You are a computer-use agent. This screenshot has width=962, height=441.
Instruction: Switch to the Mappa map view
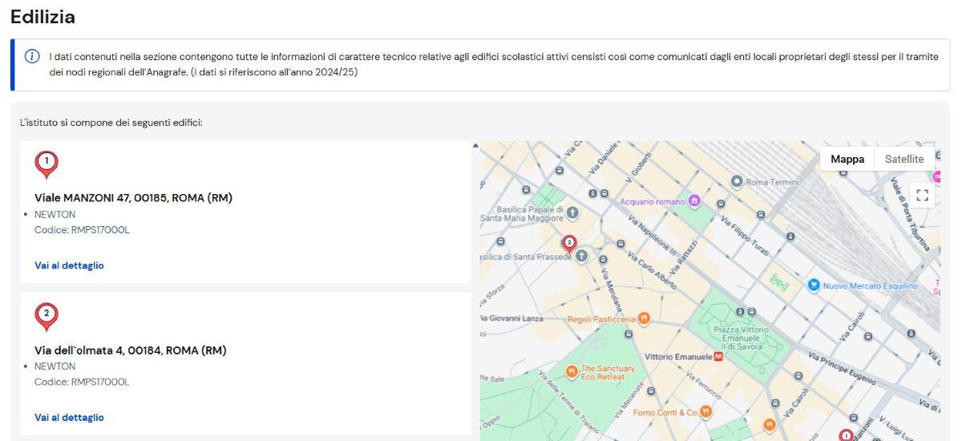pyautogui.click(x=847, y=159)
